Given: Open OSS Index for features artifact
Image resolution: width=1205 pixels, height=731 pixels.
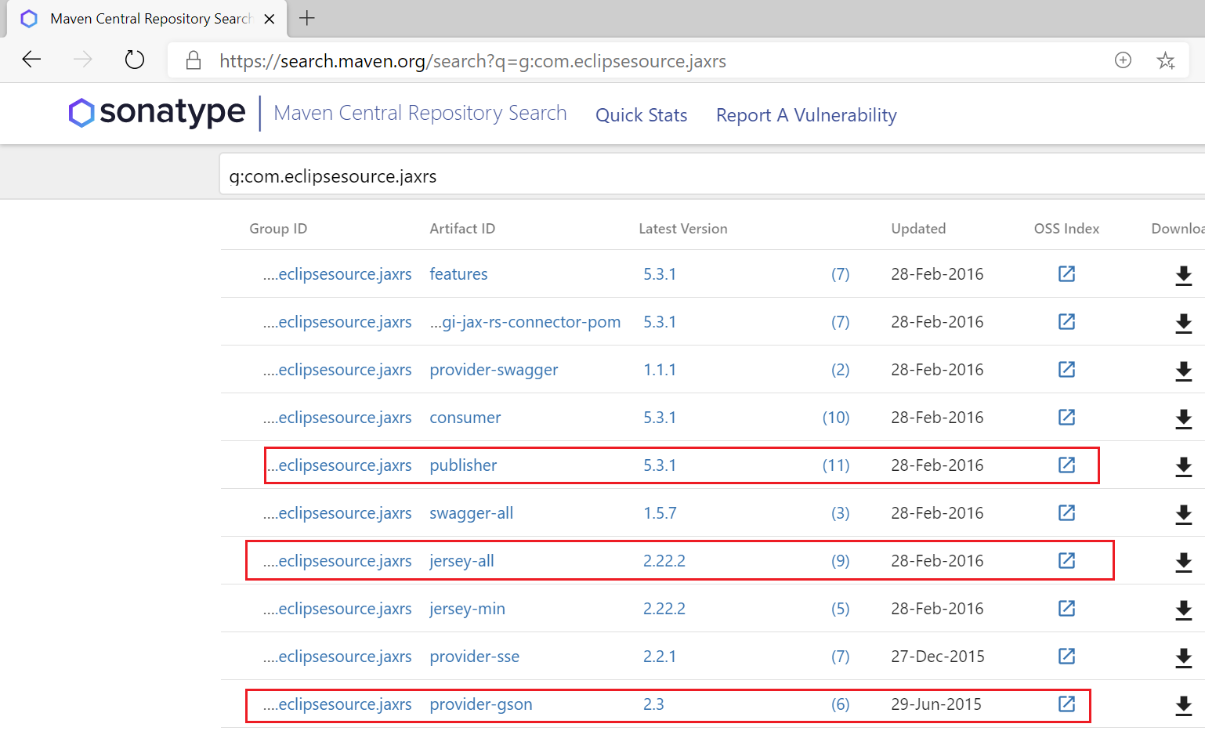Looking at the screenshot, I should pyautogui.click(x=1066, y=273).
